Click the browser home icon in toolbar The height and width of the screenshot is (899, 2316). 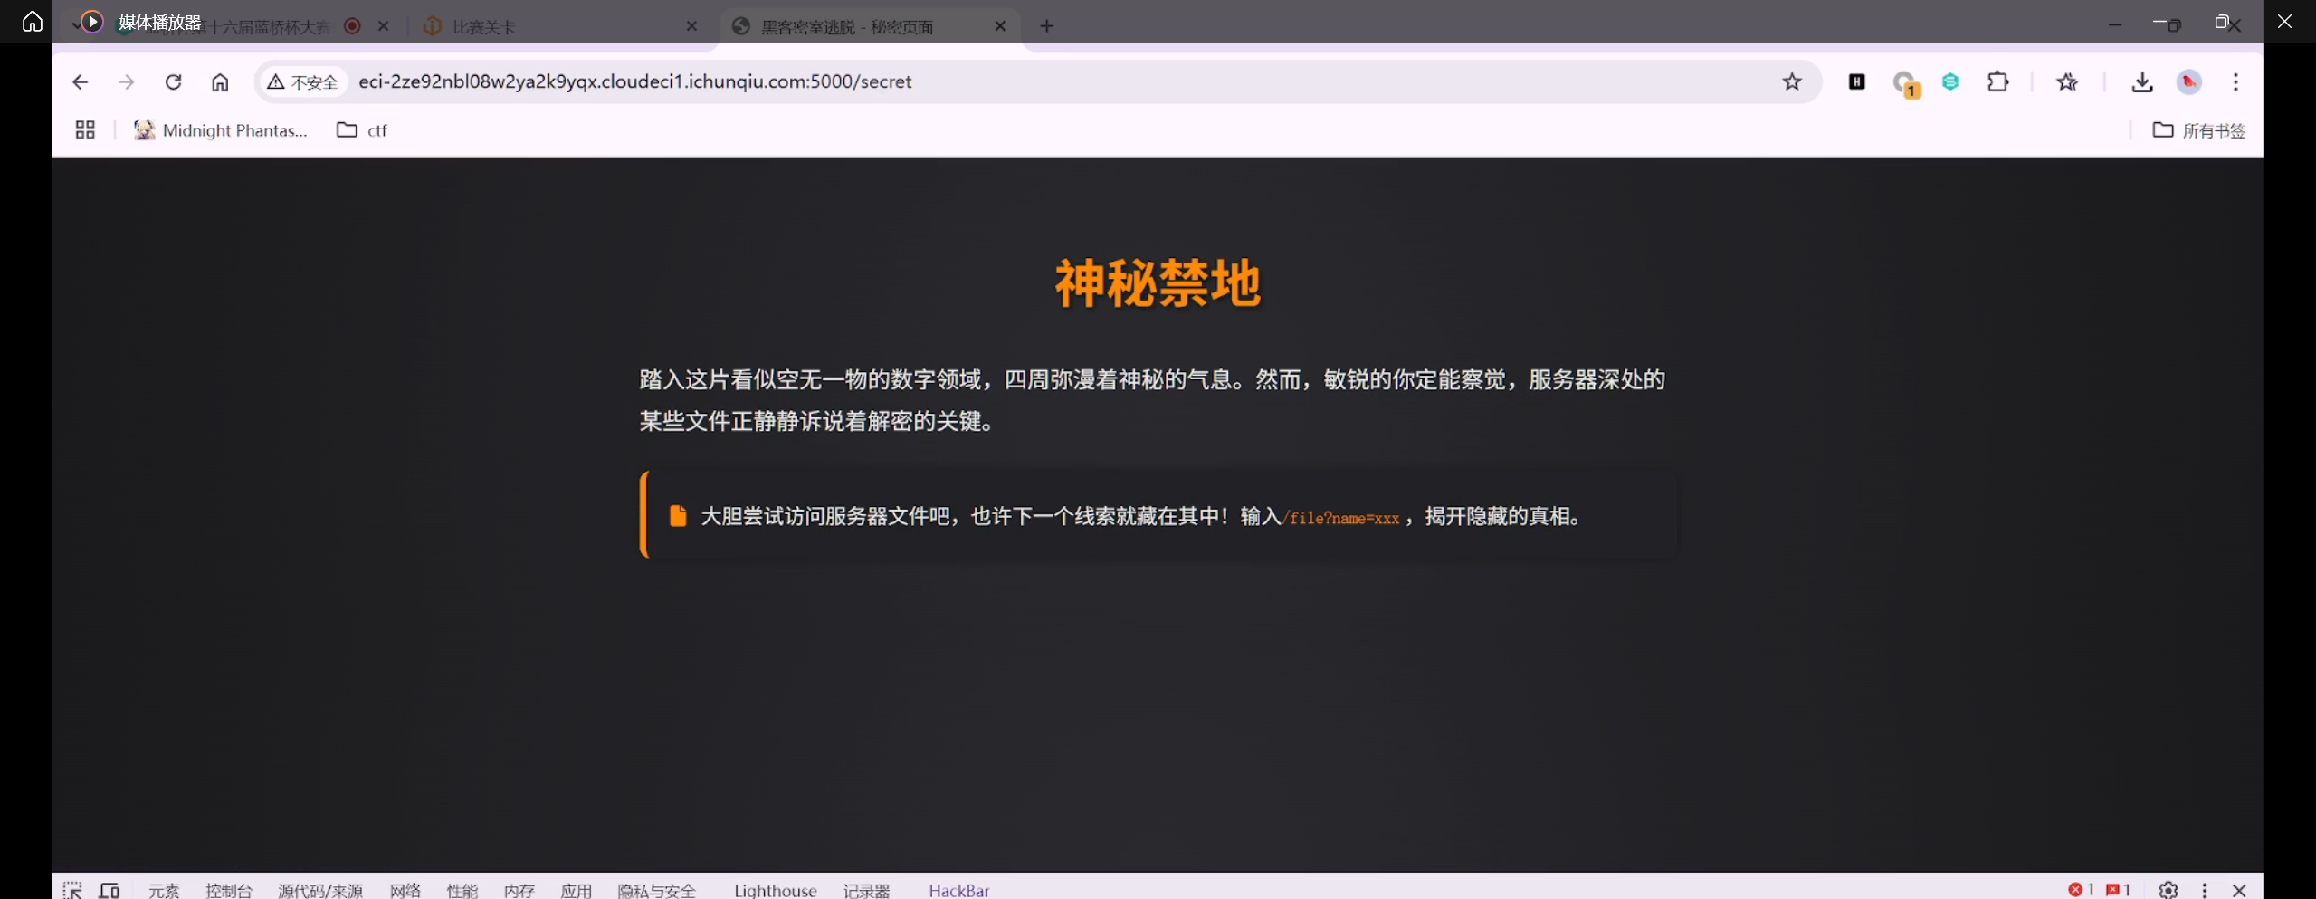click(x=220, y=82)
